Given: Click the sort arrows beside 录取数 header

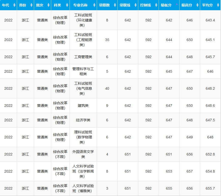Looking at the screenshot, I should point(115,5).
